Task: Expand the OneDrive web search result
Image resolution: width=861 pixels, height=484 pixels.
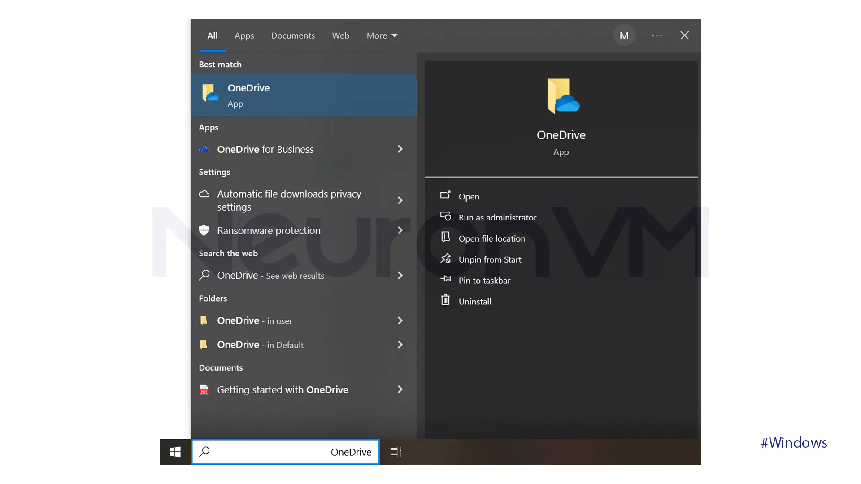Action: (401, 275)
